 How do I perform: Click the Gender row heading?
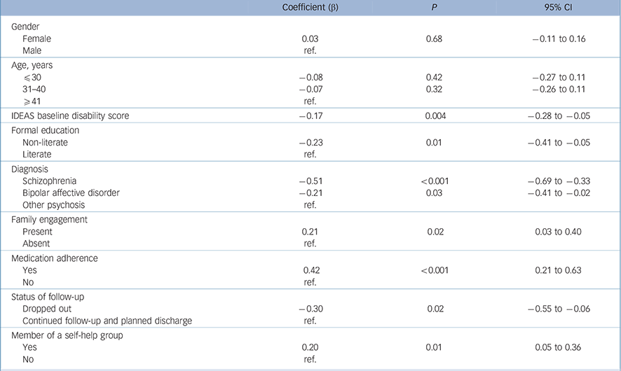(x=28, y=27)
